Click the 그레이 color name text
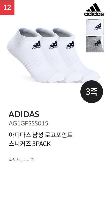107x208 pixels. (29, 159)
